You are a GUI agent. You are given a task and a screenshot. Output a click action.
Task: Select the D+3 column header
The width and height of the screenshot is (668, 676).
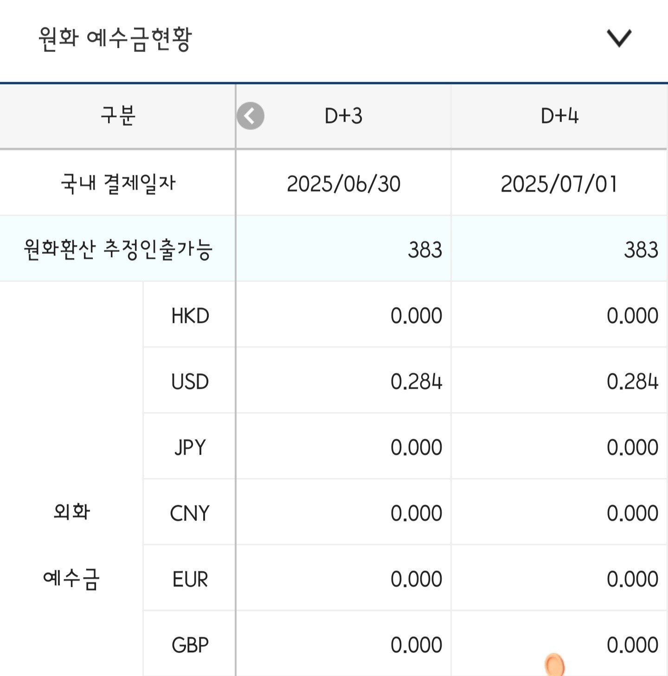point(343,116)
